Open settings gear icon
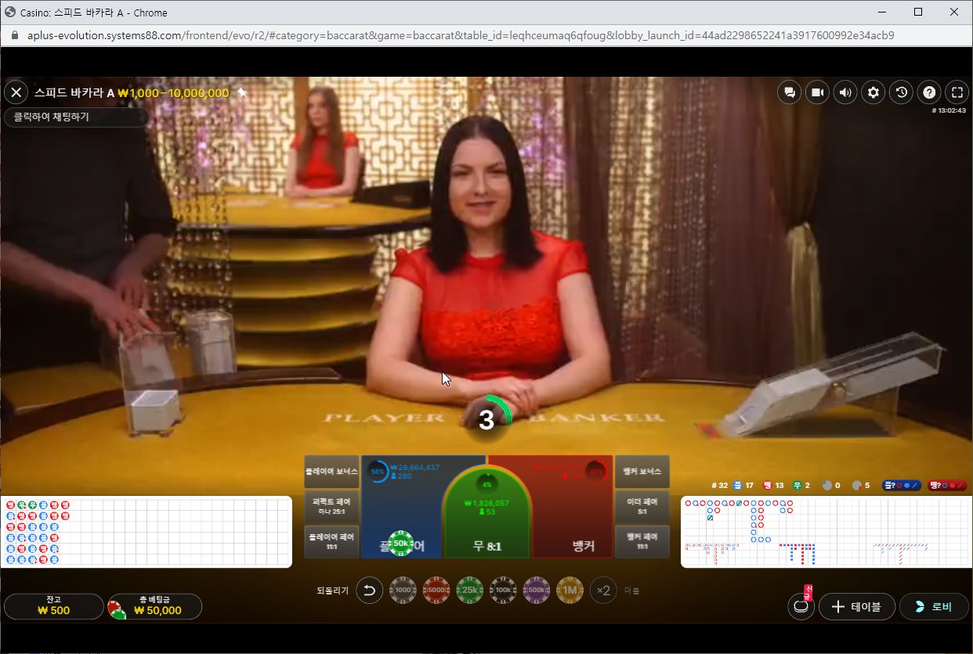 pos(874,92)
